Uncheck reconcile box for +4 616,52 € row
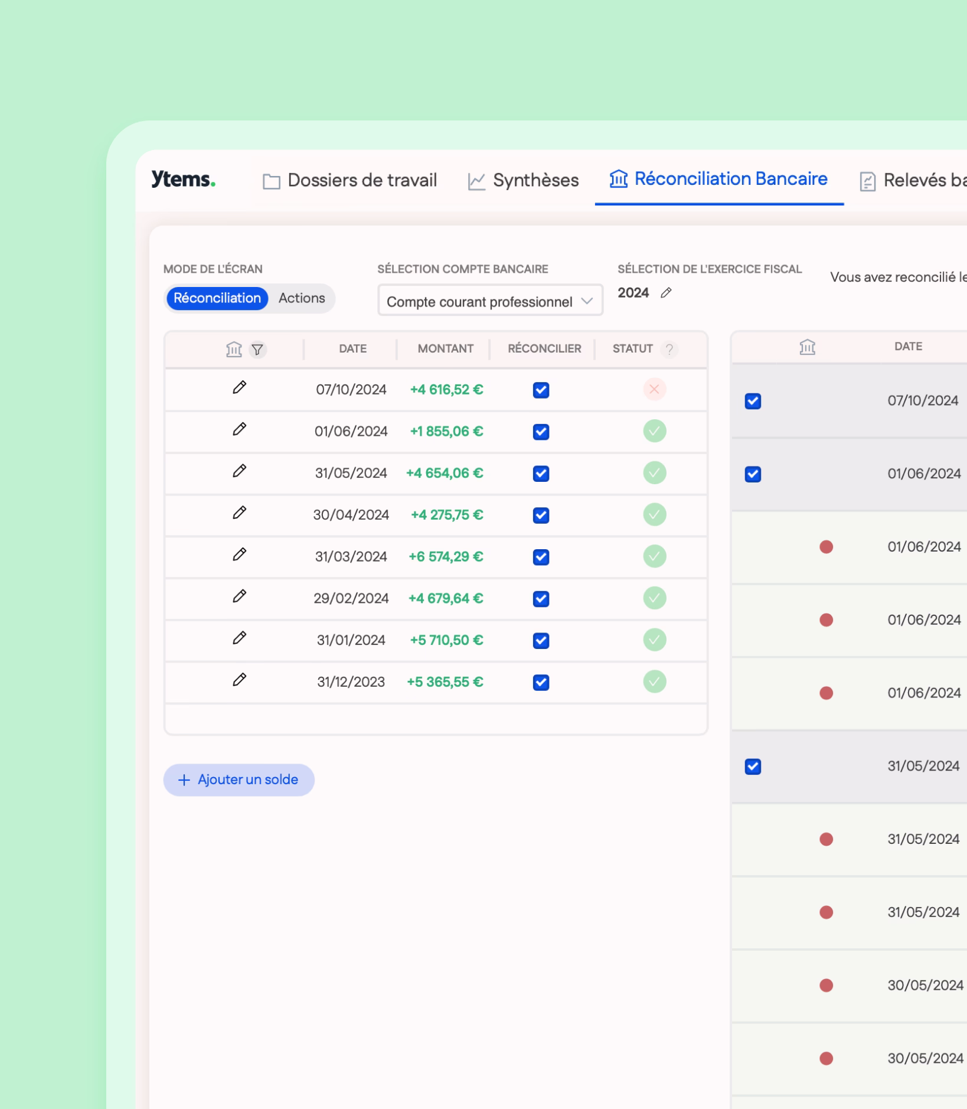Image resolution: width=967 pixels, height=1109 pixels. 541,390
